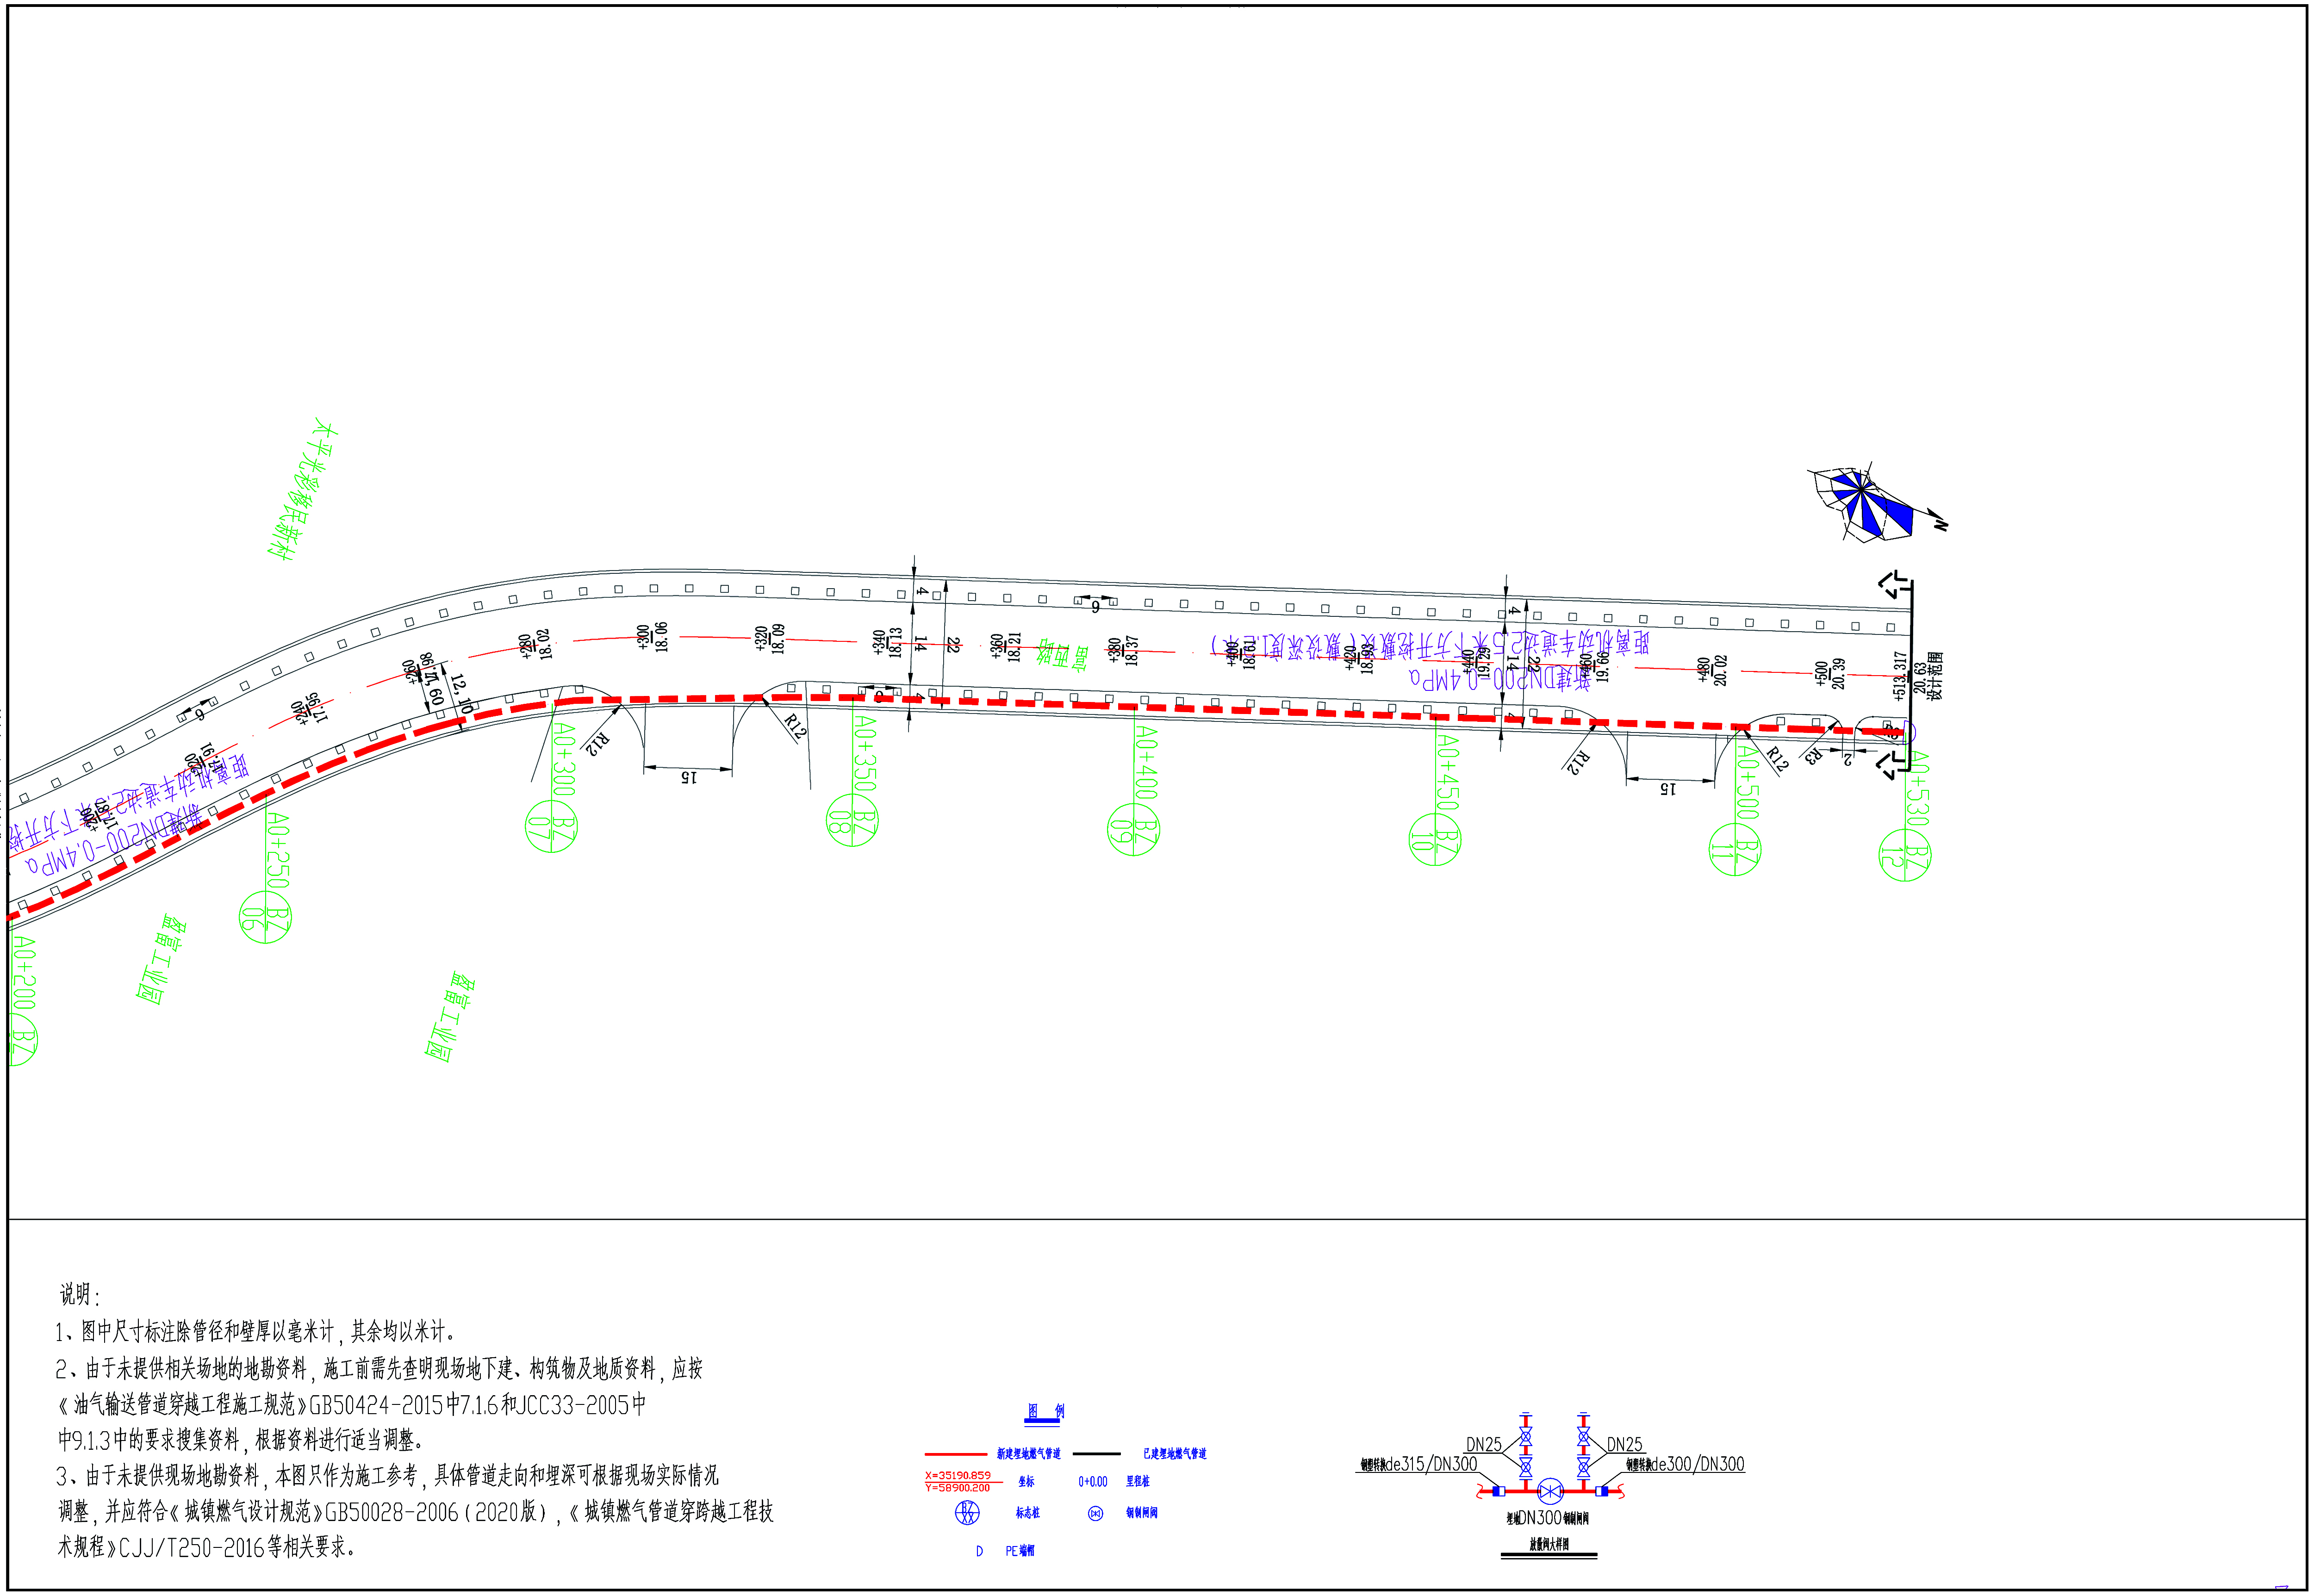Click the BZ 07 marker circle
Image resolution: width=2314 pixels, height=1596 pixels.
pos(551,828)
